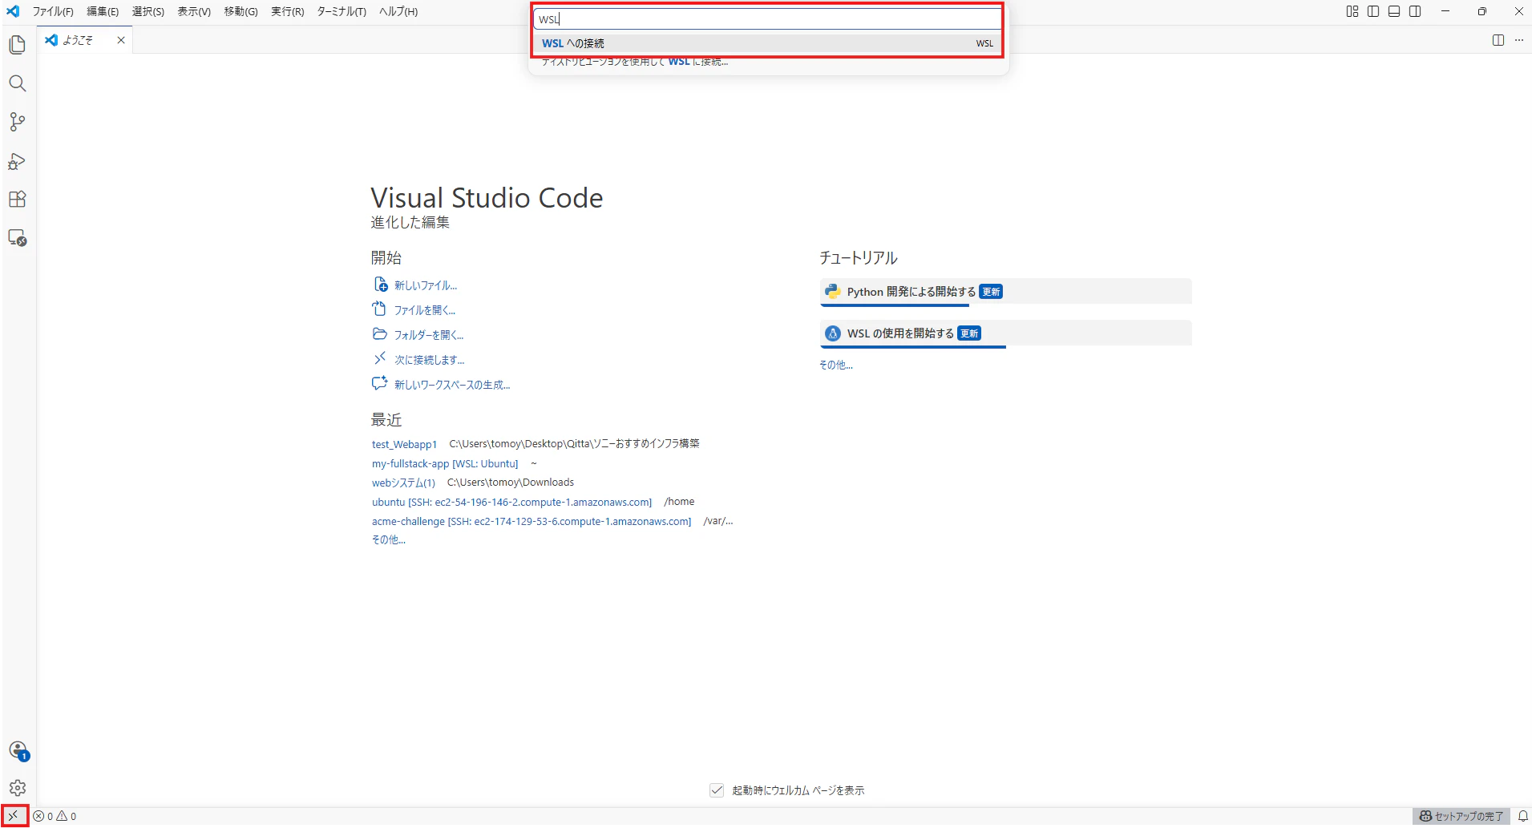The width and height of the screenshot is (1532, 828).
Task: Open the 表示(V) menu
Action: (x=194, y=11)
